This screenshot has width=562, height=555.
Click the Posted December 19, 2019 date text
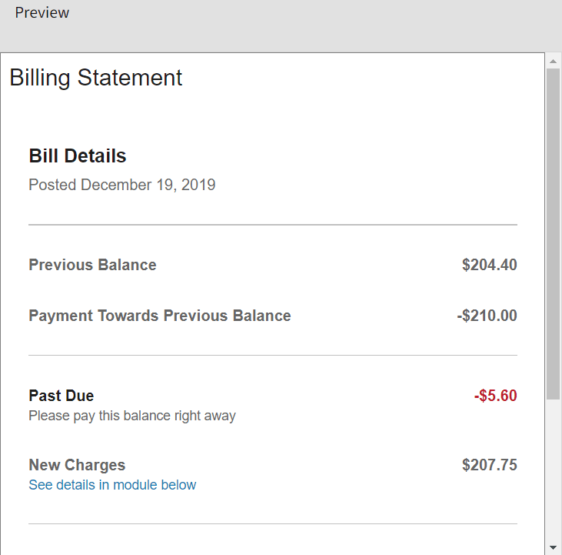tap(122, 185)
